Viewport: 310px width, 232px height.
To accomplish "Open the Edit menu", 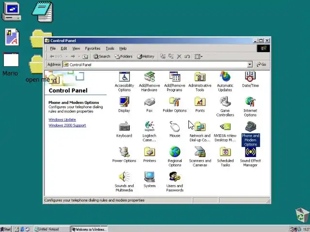I will (63, 48).
